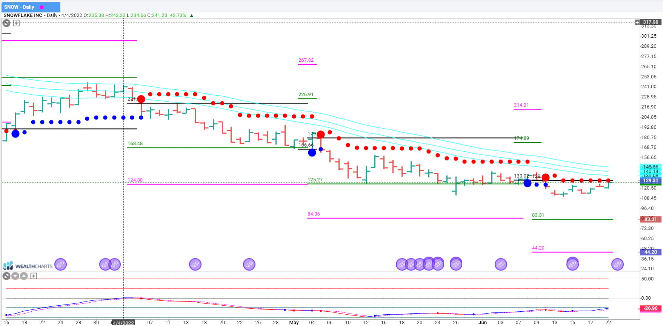Click the disable icon in the oscillator pane
Viewport: 663px width, 326px height.
6,276
